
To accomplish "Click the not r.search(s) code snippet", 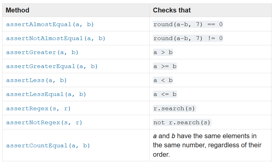I will click(182, 123).
